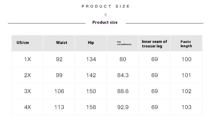211x129 pixels.
Task: Select the 1X size row label
Action: (x=28, y=59)
